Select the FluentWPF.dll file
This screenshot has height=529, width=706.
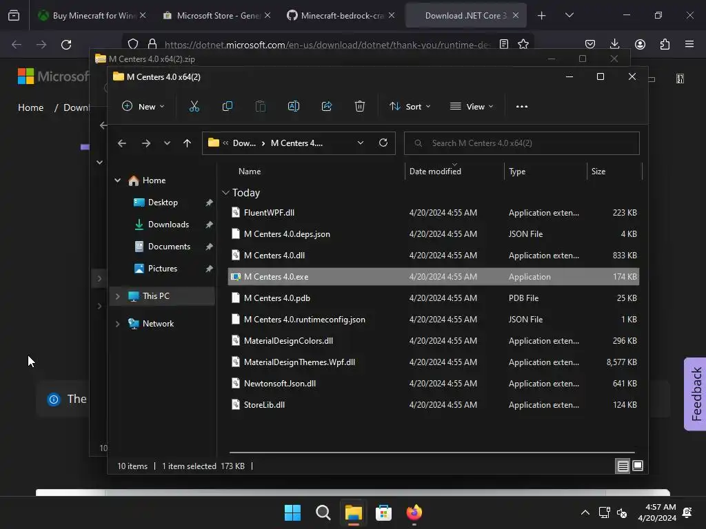433,213
